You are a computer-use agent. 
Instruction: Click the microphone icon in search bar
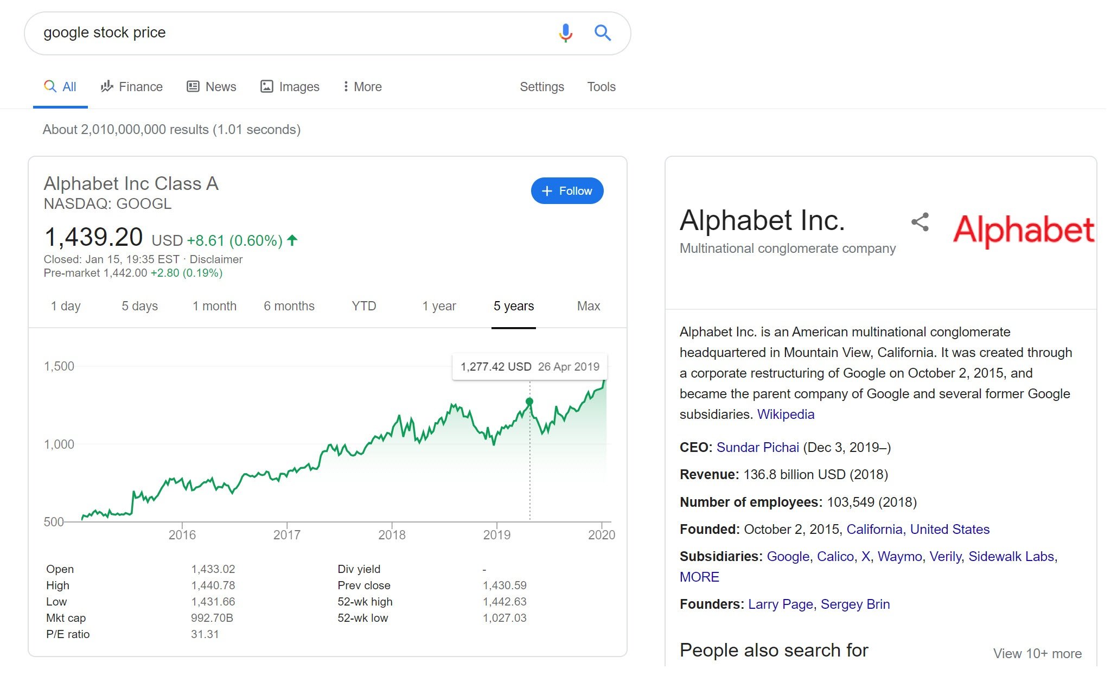pyautogui.click(x=565, y=33)
